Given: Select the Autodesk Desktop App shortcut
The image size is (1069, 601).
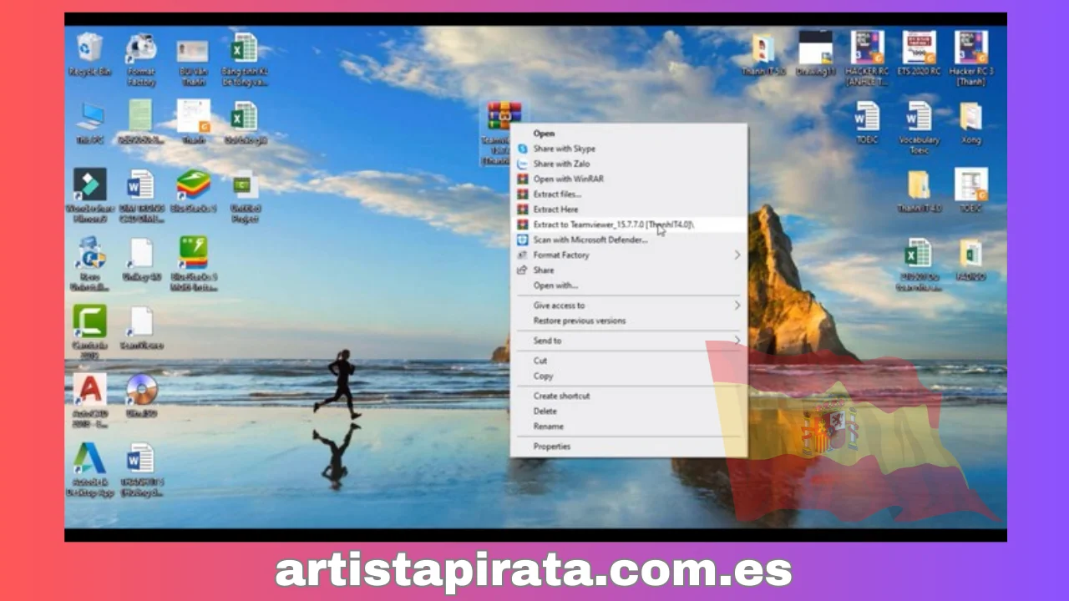Looking at the screenshot, I should [89, 469].
